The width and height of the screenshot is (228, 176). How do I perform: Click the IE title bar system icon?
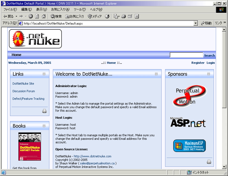click(4, 4)
